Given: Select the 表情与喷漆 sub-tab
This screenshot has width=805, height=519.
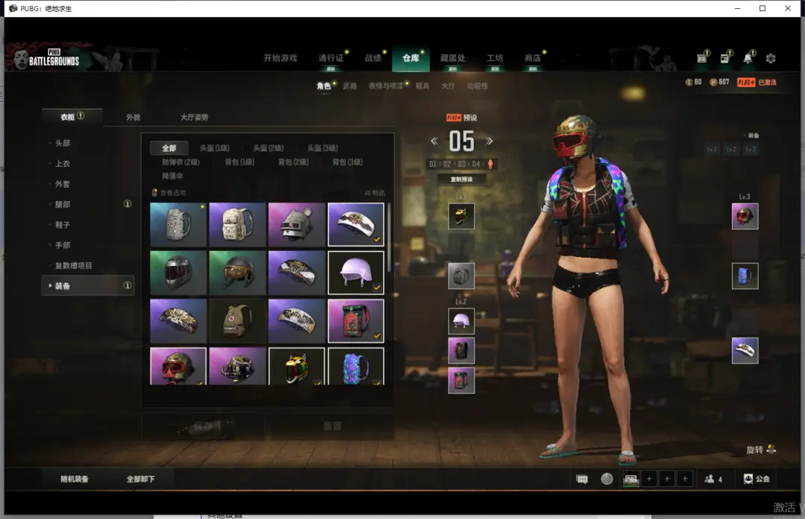Looking at the screenshot, I should [x=385, y=86].
